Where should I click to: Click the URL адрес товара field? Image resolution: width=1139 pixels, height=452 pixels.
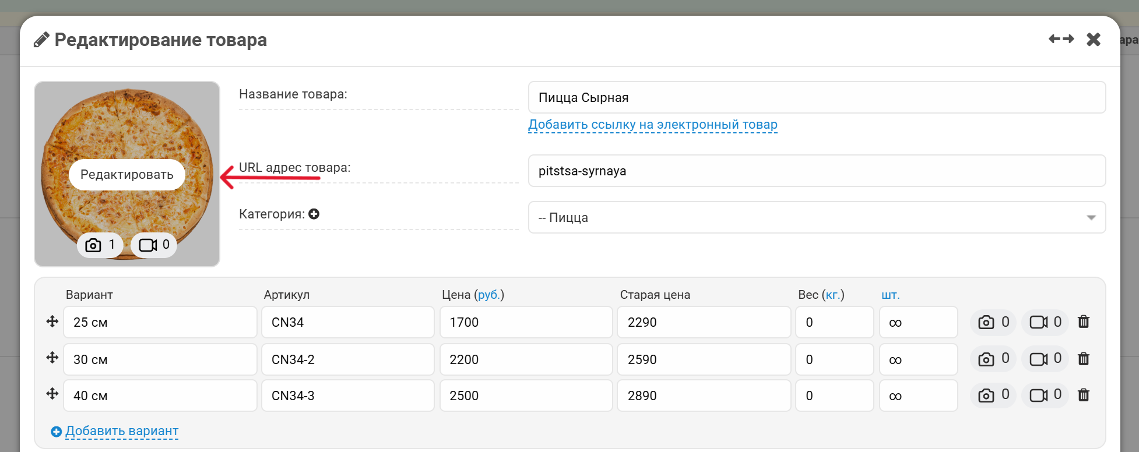[816, 171]
